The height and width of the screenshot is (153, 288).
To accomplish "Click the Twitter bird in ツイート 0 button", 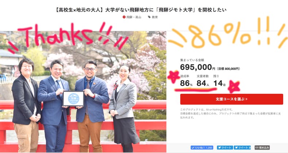I will click(x=237, y=148).
